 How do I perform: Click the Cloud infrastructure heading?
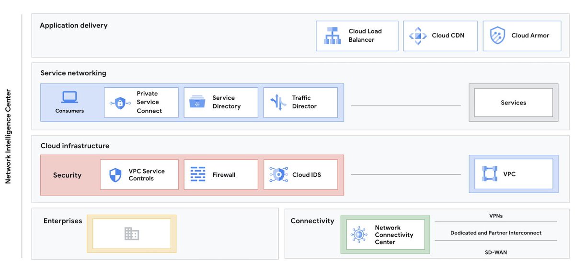(75, 146)
